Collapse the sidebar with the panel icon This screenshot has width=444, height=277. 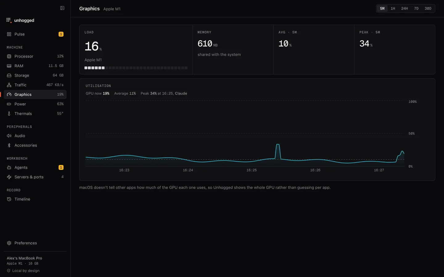point(62,8)
